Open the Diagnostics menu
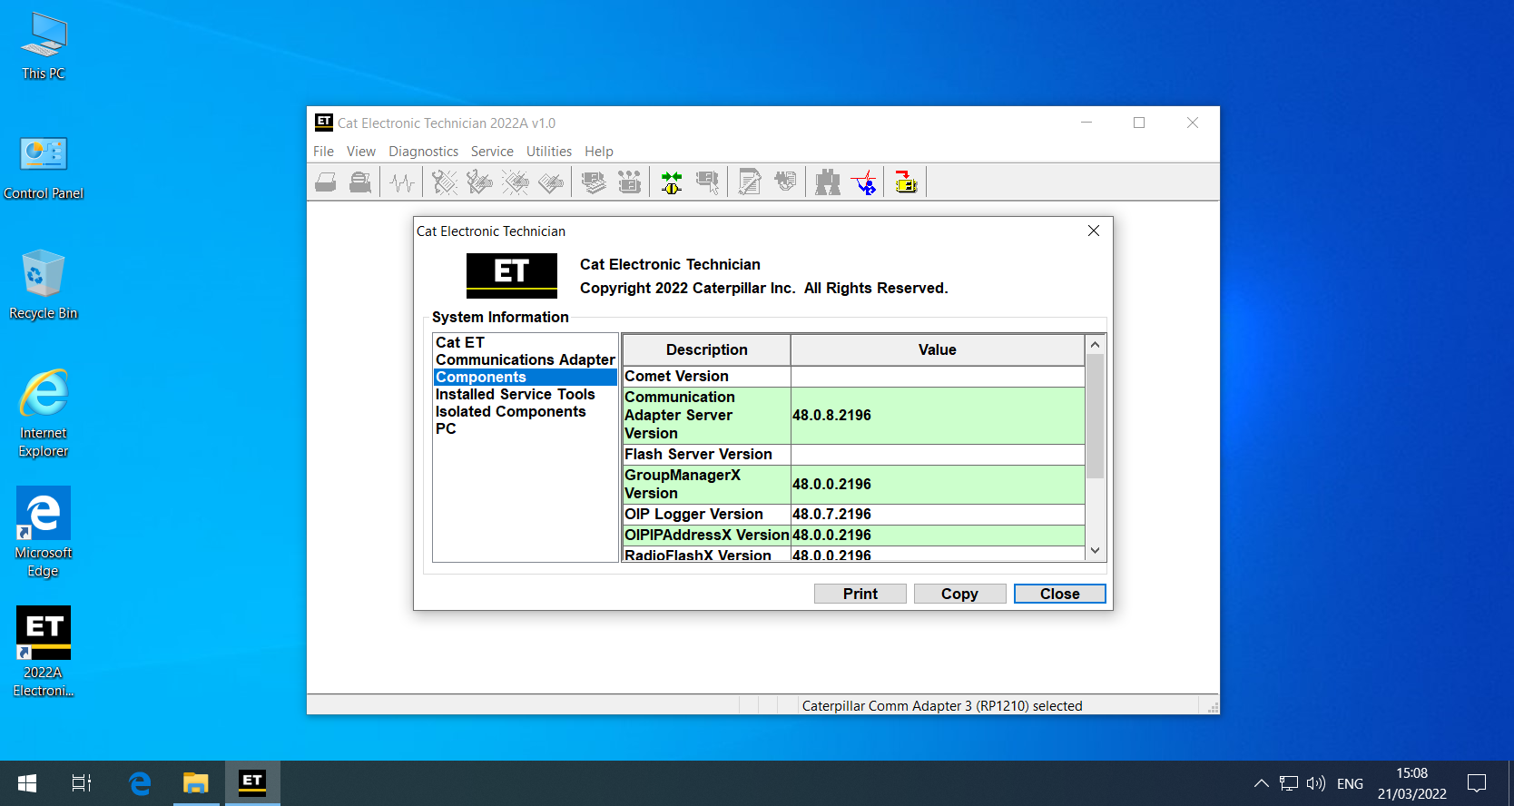Image resolution: width=1514 pixels, height=806 pixels. click(423, 152)
